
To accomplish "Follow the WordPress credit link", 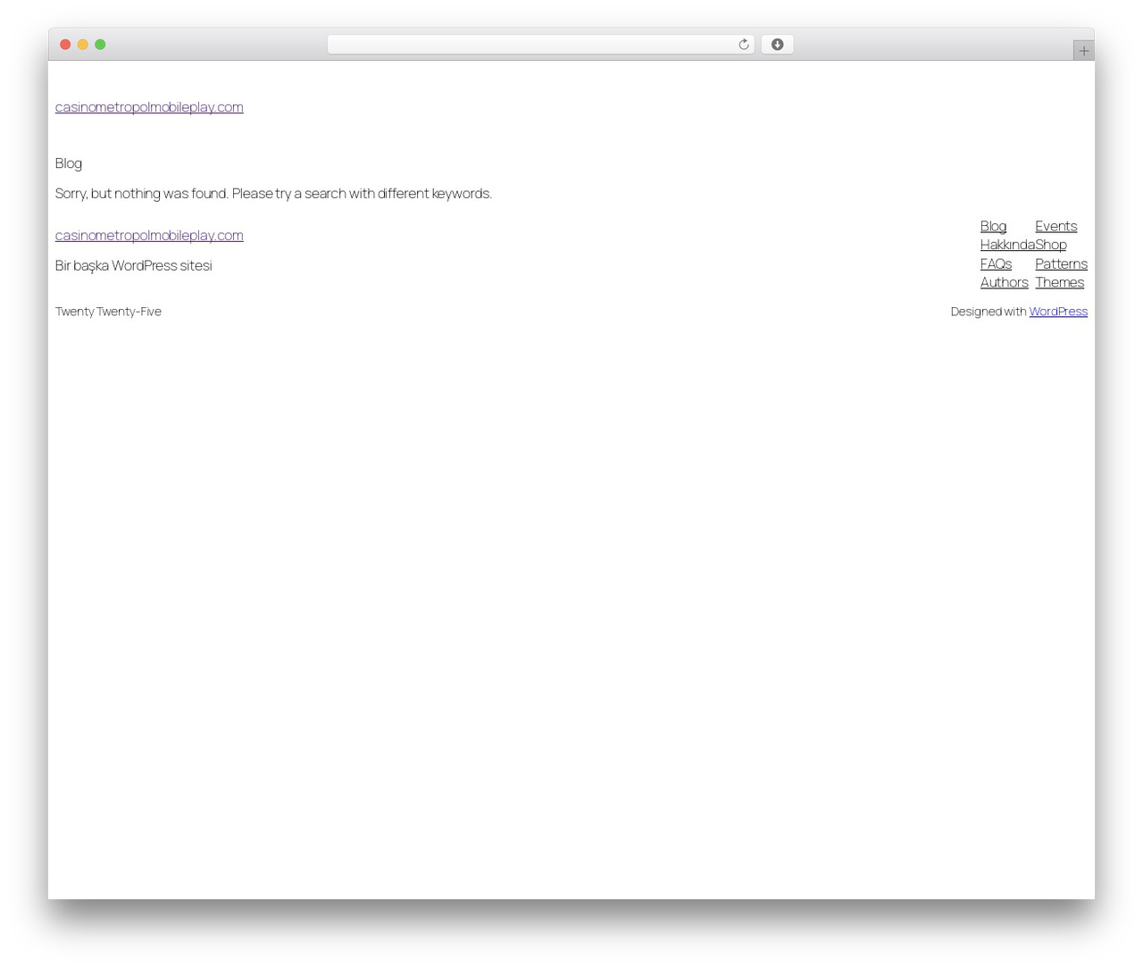I will (x=1058, y=312).
